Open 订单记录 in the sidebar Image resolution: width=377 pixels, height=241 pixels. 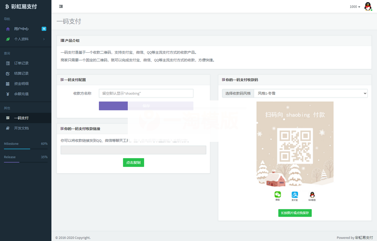21,63
